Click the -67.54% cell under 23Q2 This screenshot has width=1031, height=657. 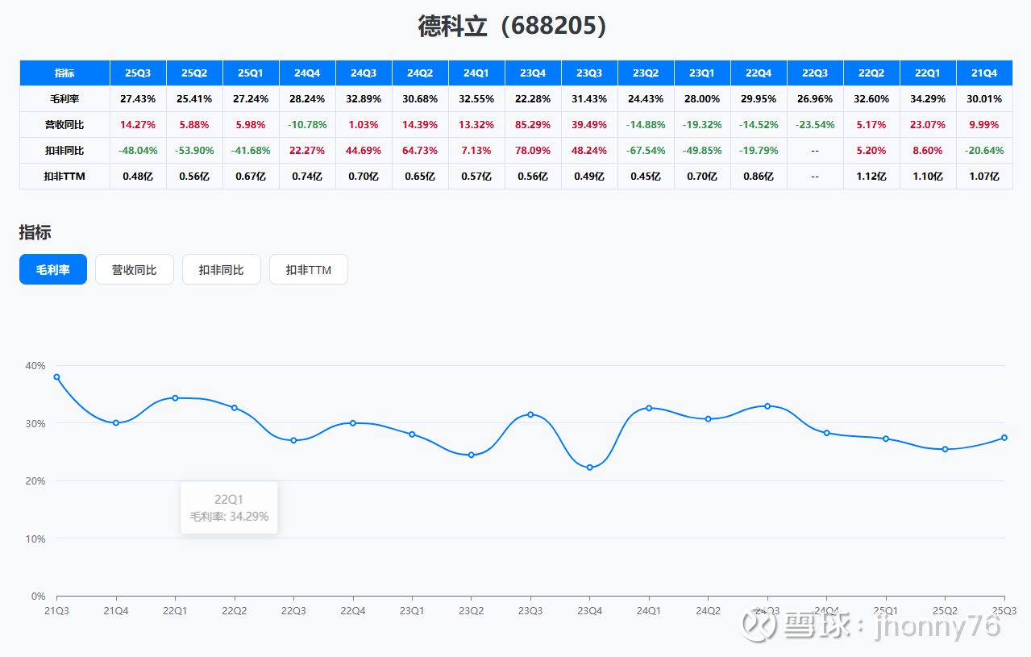[646, 151]
